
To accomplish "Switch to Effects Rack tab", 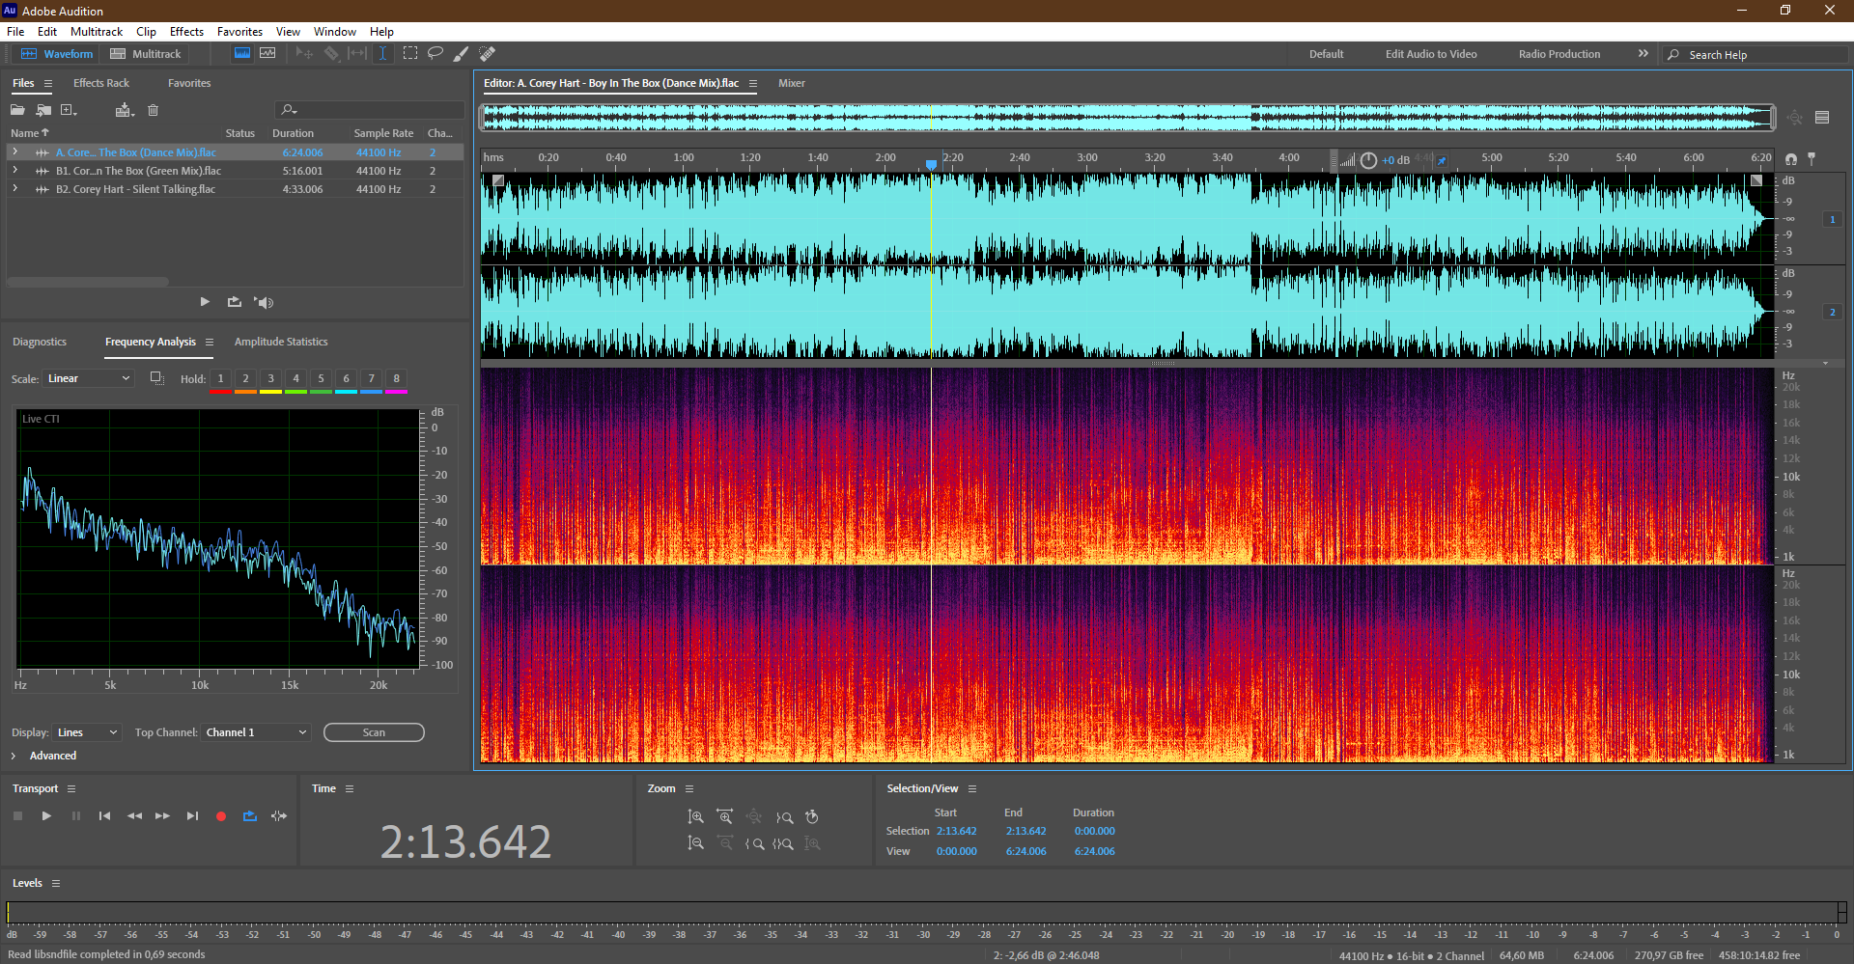I will click(101, 83).
